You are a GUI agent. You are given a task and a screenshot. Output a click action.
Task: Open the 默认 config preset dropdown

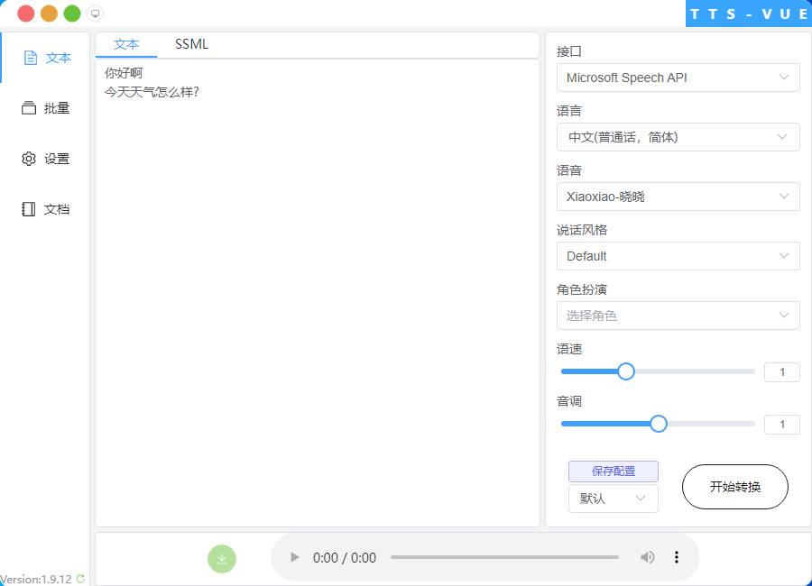pos(614,499)
